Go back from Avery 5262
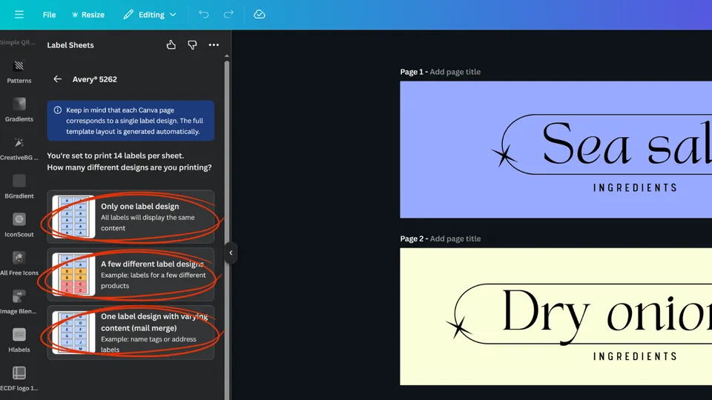Screen dimensions: 712x400 click(x=57, y=79)
